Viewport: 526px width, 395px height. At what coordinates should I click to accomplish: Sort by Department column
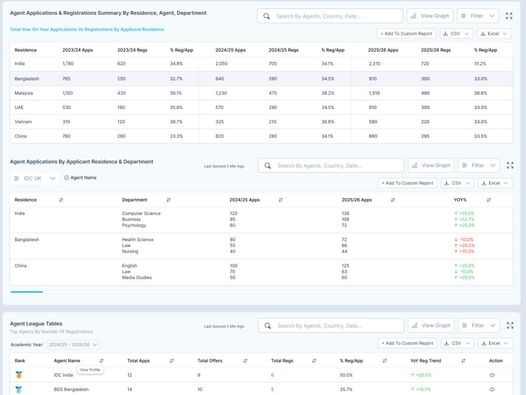click(x=168, y=200)
